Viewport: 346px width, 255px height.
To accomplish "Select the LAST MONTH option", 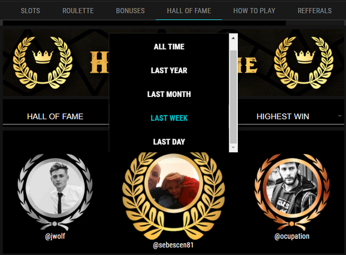I will tap(169, 94).
